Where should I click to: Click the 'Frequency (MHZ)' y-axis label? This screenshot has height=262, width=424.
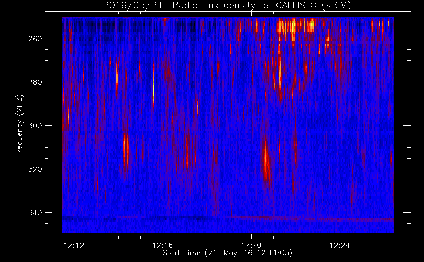tap(20, 125)
